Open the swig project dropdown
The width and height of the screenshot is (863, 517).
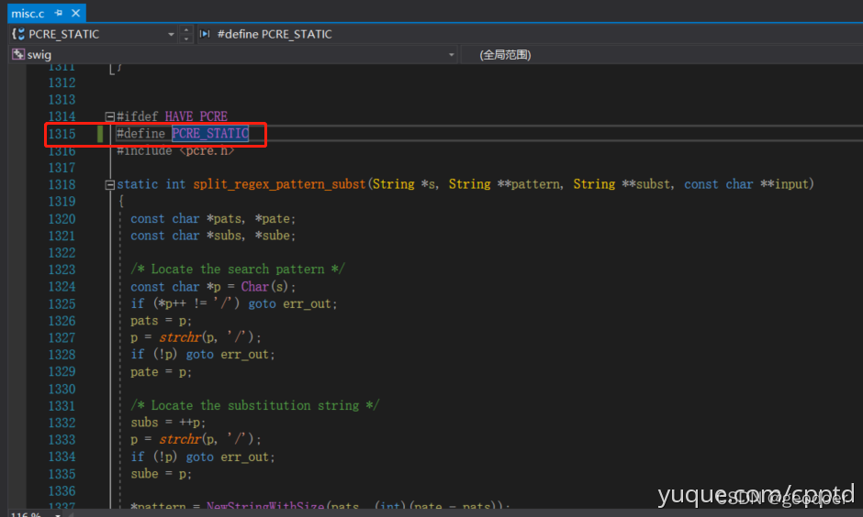pos(452,54)
